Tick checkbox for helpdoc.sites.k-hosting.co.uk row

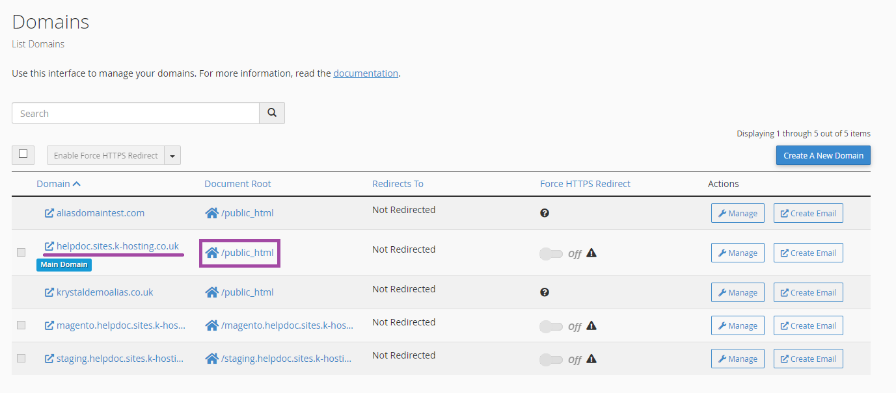(x=21, y=252)
